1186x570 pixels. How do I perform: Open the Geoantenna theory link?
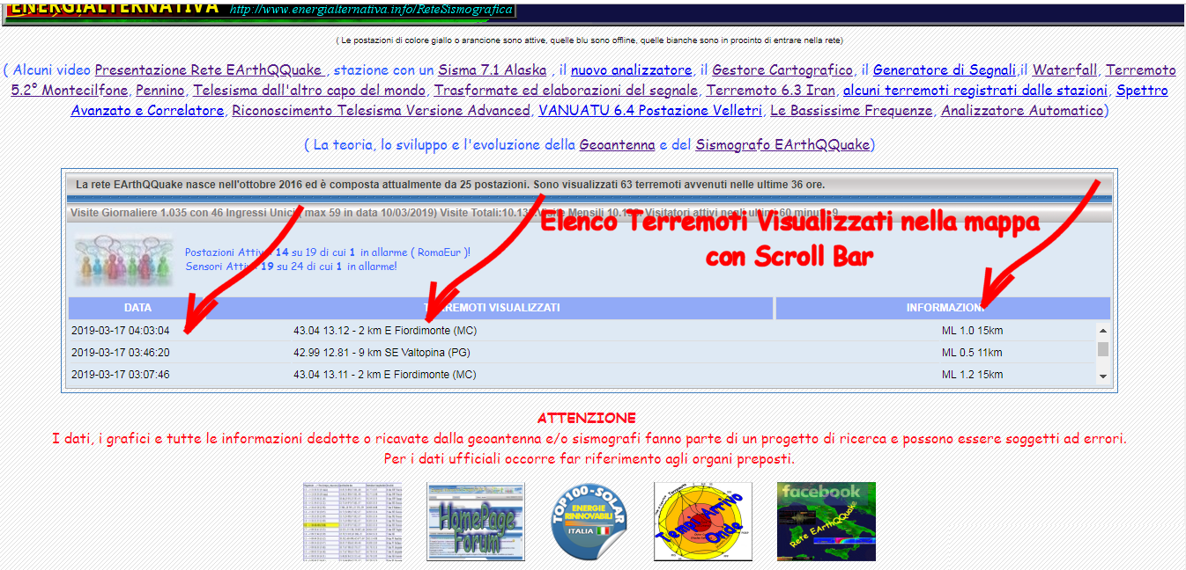[618, 144]
